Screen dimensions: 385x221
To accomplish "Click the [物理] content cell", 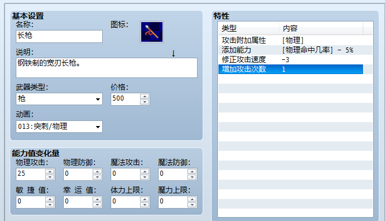I will pyautogui.click(x=293, y=40).
